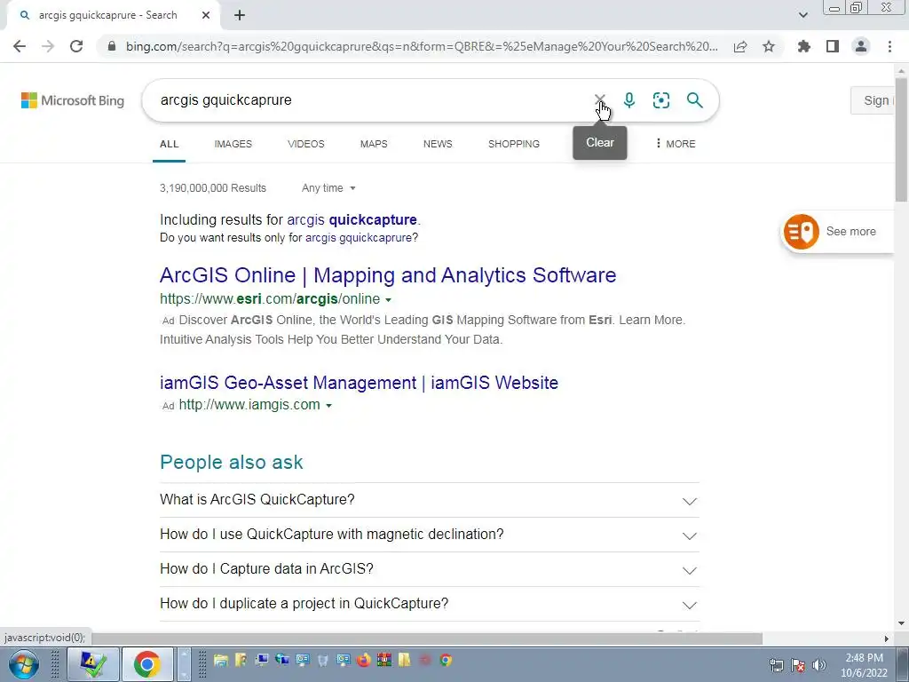The image size is (909, 682).
Task: Click the Sign in button
Action: point(873,100)
